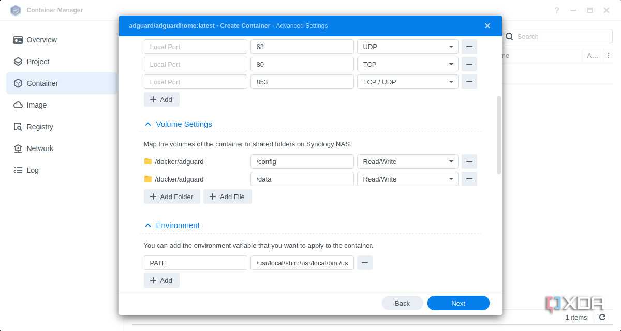Remove the port 68 UDP mapping
Viewport: 621px width, 331px height.
point(469,47)
